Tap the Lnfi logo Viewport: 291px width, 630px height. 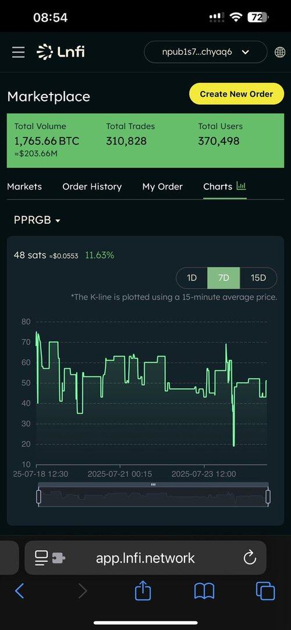(61, 52)
